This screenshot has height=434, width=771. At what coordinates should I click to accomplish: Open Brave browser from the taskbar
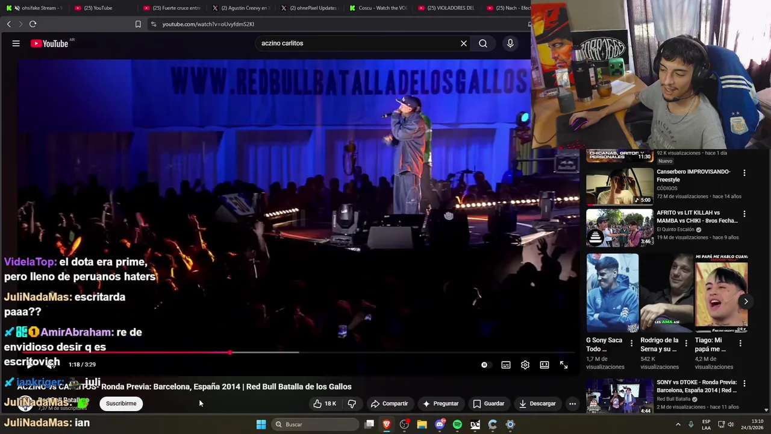(387, 424)
